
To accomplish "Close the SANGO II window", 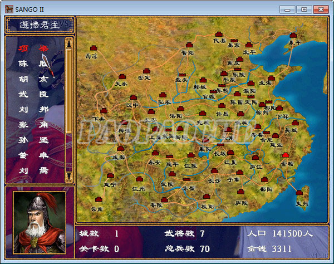I will tap(321, 9).
